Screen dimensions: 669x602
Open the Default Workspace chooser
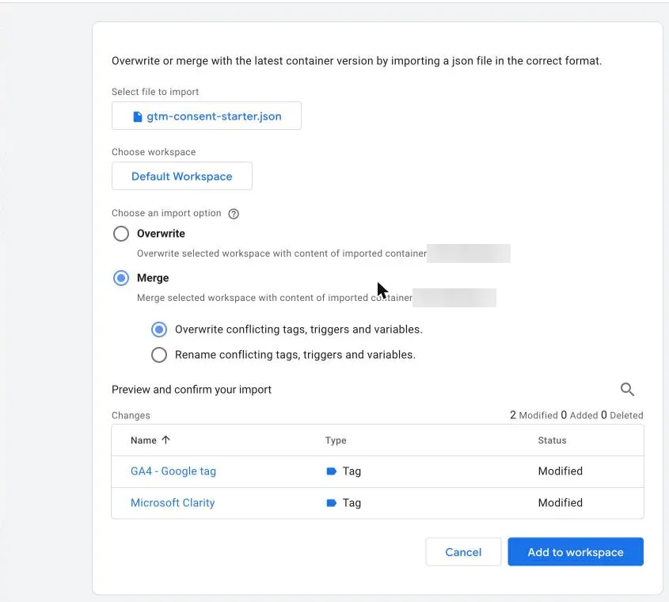pyautogui.click(x=182, y=176)
